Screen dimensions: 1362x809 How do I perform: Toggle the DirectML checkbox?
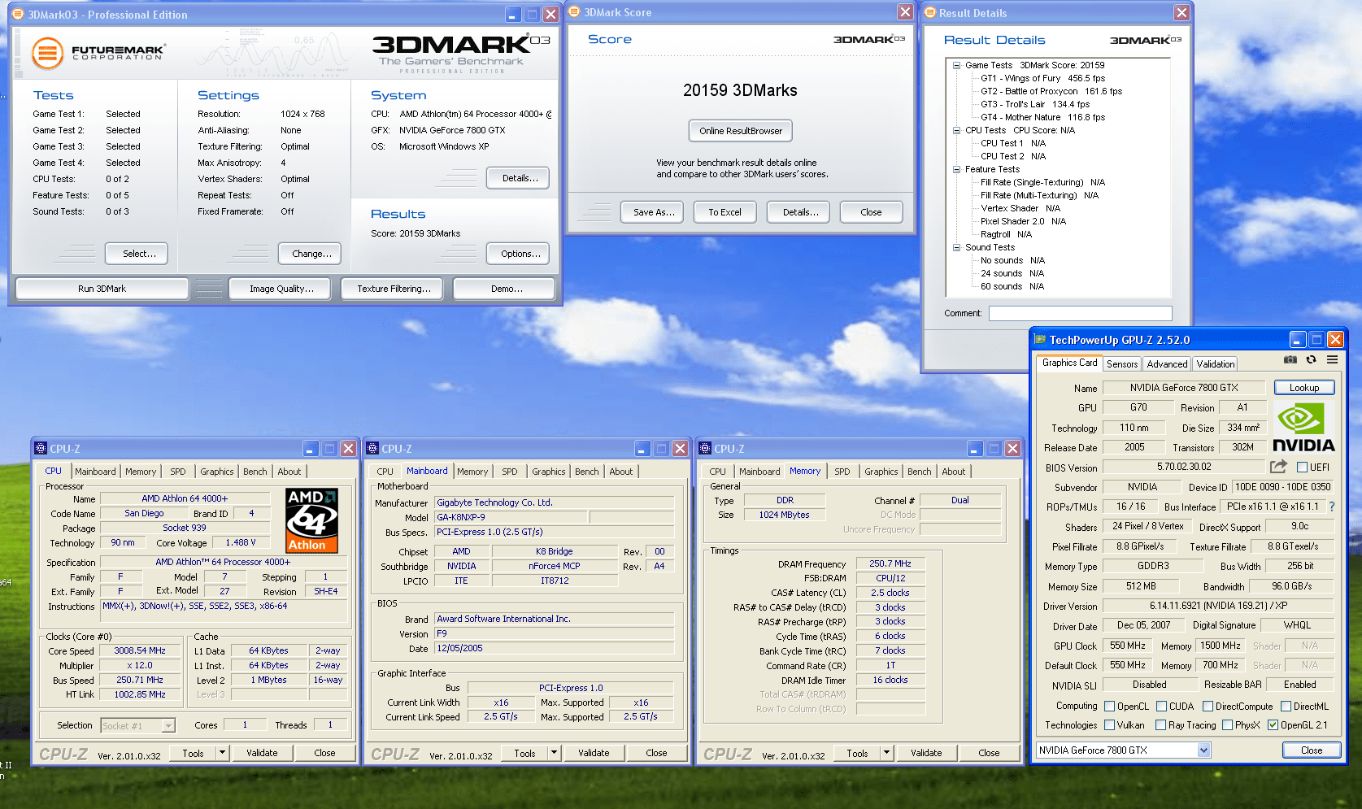(1286, 707)
